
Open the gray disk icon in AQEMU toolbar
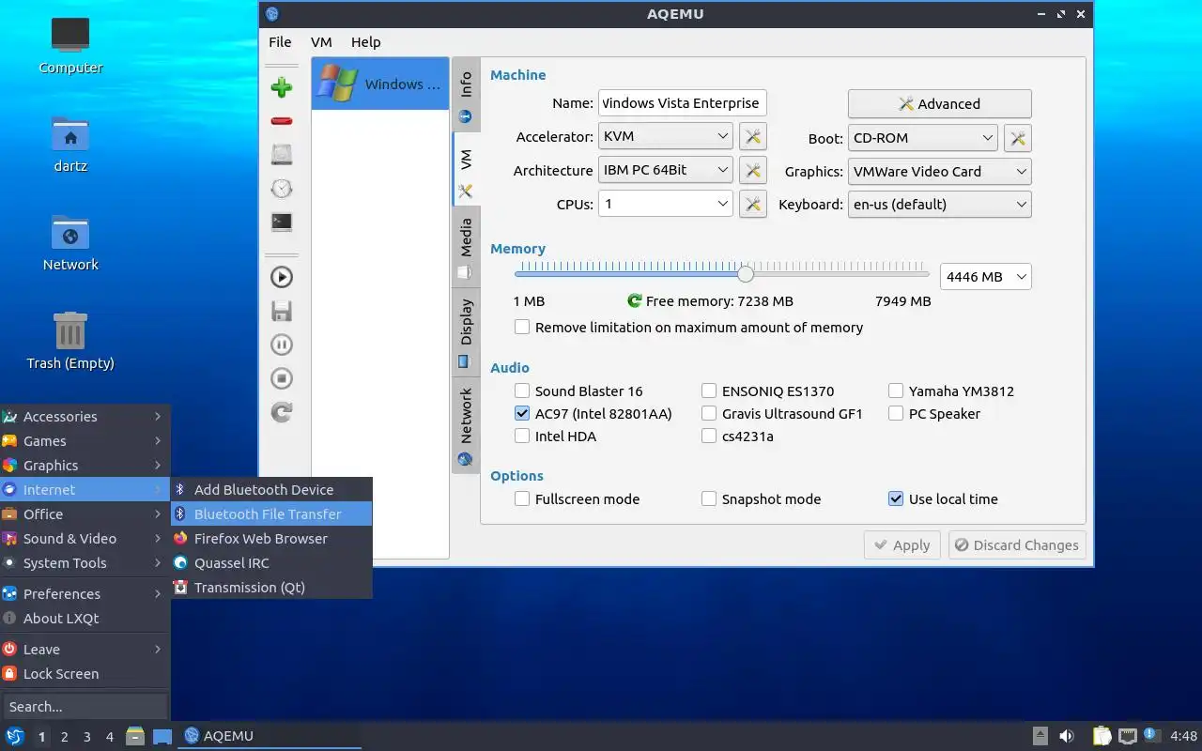point(281,155)
